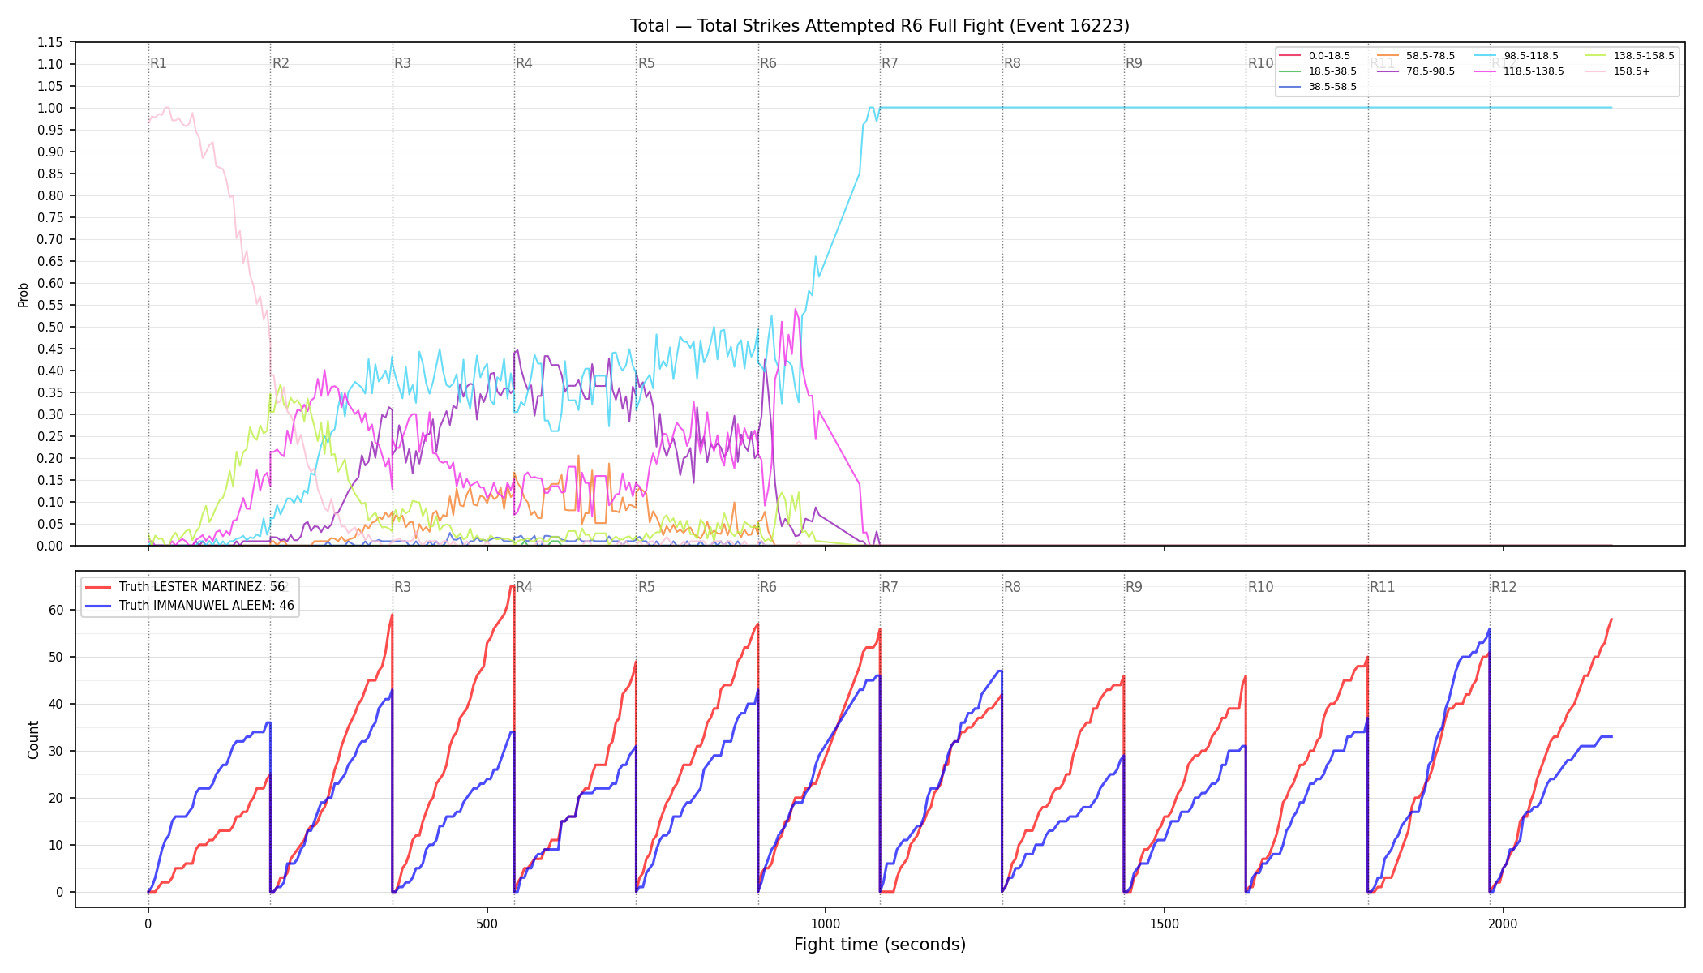Click the R1 round marker in top chart
The image size is (1703, 973).
[158, 63]
